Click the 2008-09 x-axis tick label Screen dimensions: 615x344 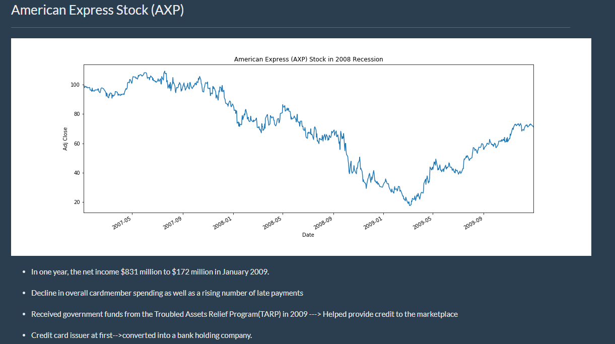pyautogui.click(x=322, y=222)
